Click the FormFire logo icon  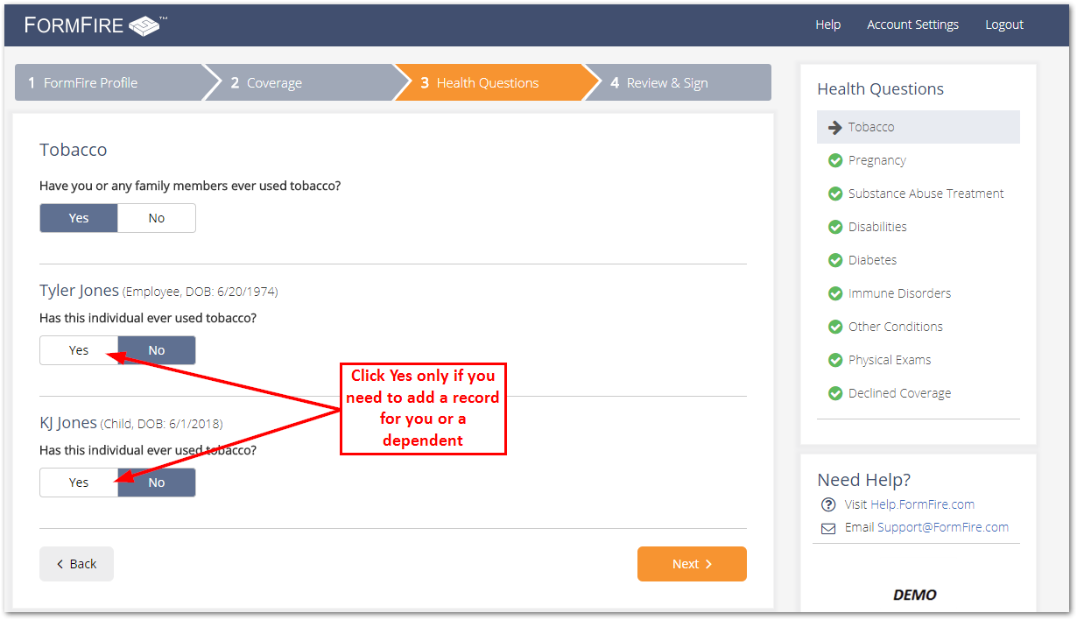click(144, 25)
